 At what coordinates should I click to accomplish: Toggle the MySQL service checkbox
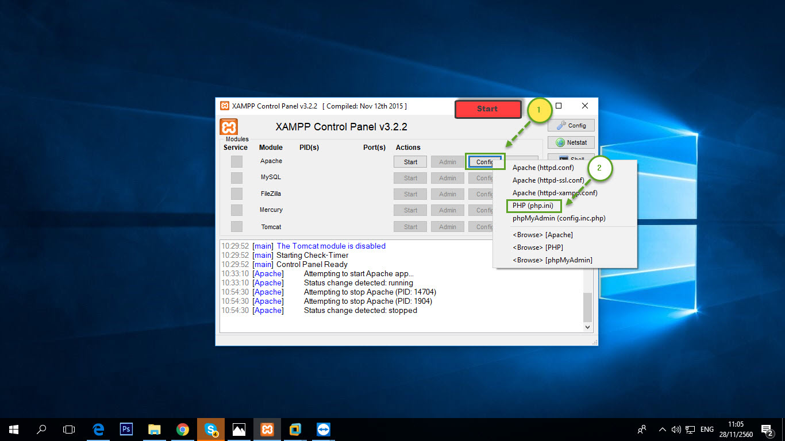tap(237, 178)
